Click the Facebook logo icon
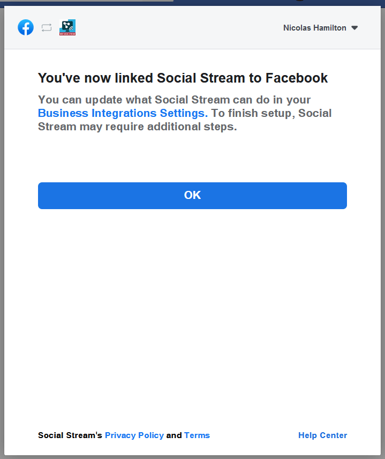The height and width of the screenshot is (459, 385). pos(26,27)
